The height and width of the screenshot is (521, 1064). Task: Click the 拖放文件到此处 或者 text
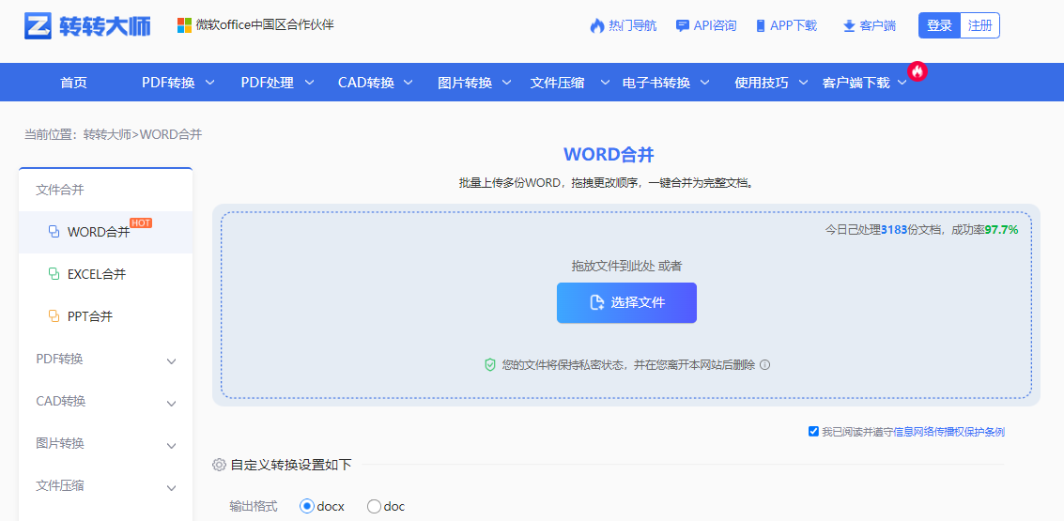pyautogui.click(x=626, y=266)
